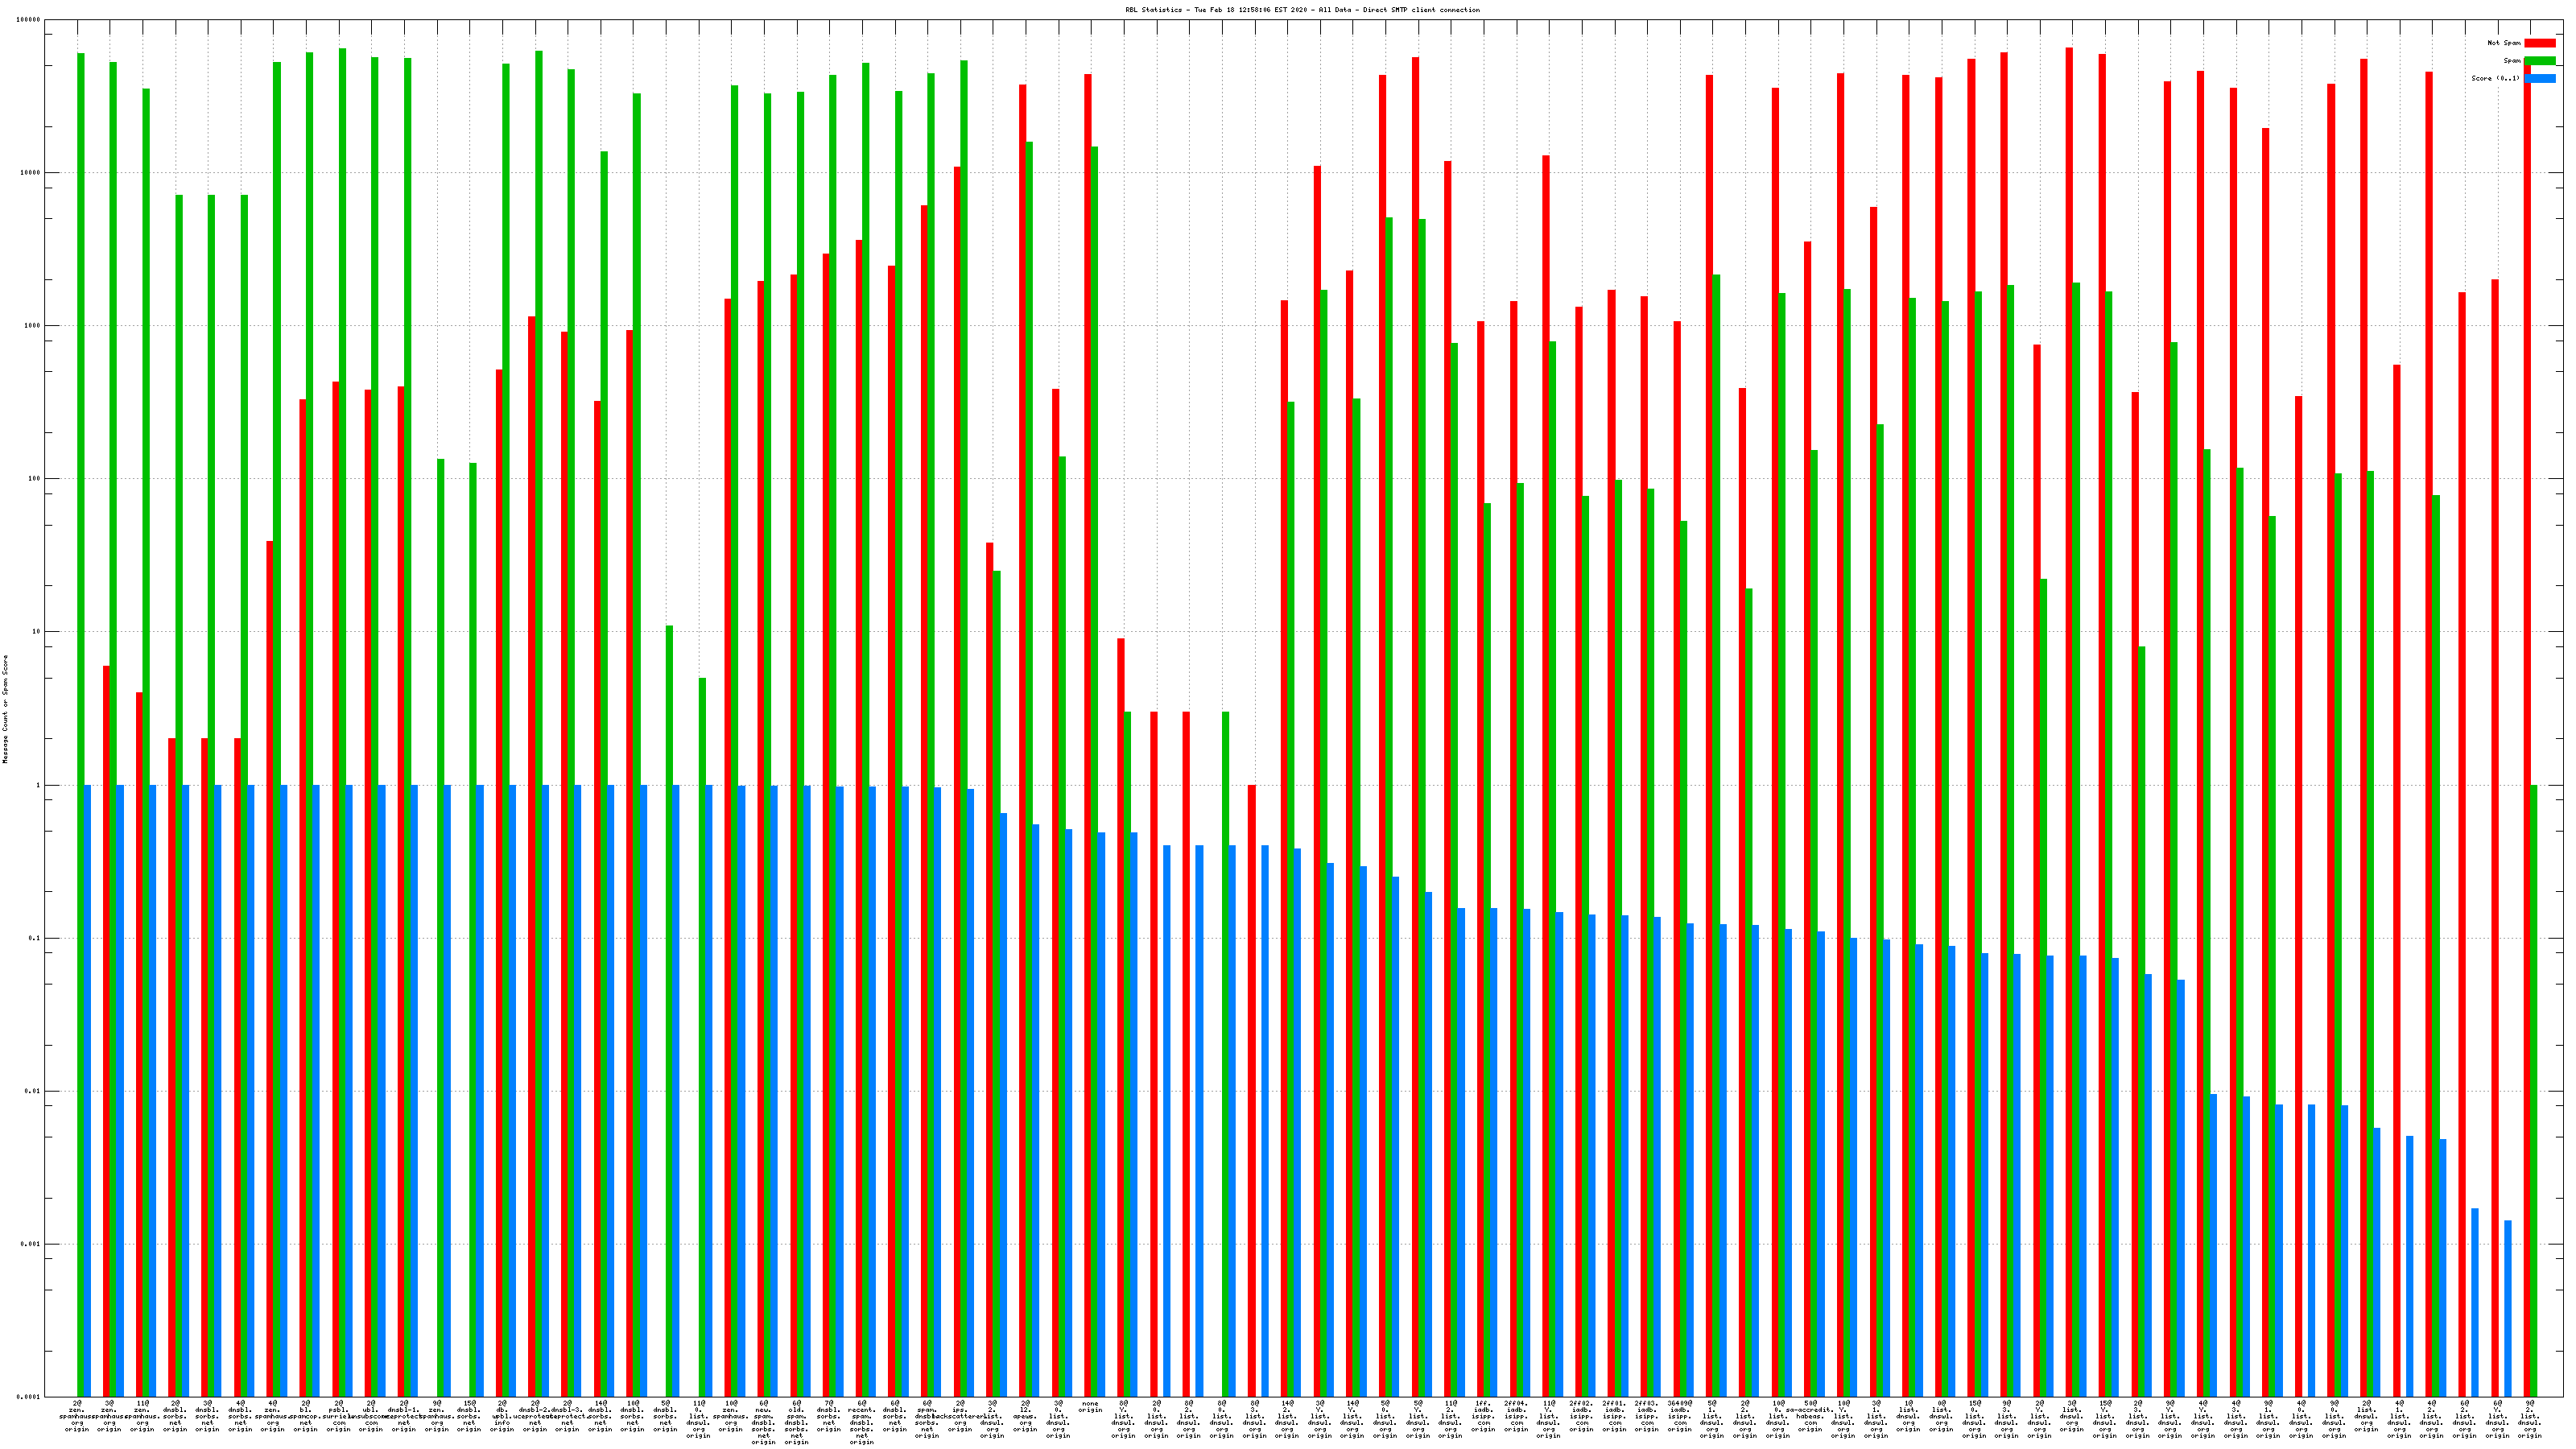Click the 'Not Spam' legend text
This screenshot has height=1449, width=2576.
tap(2504, 43)
